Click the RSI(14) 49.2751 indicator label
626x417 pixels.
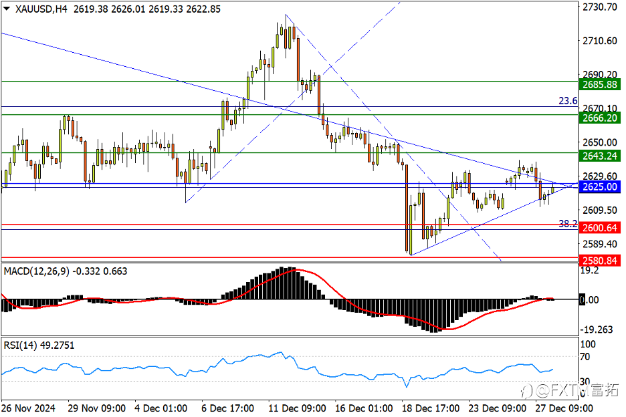[39, 345]
